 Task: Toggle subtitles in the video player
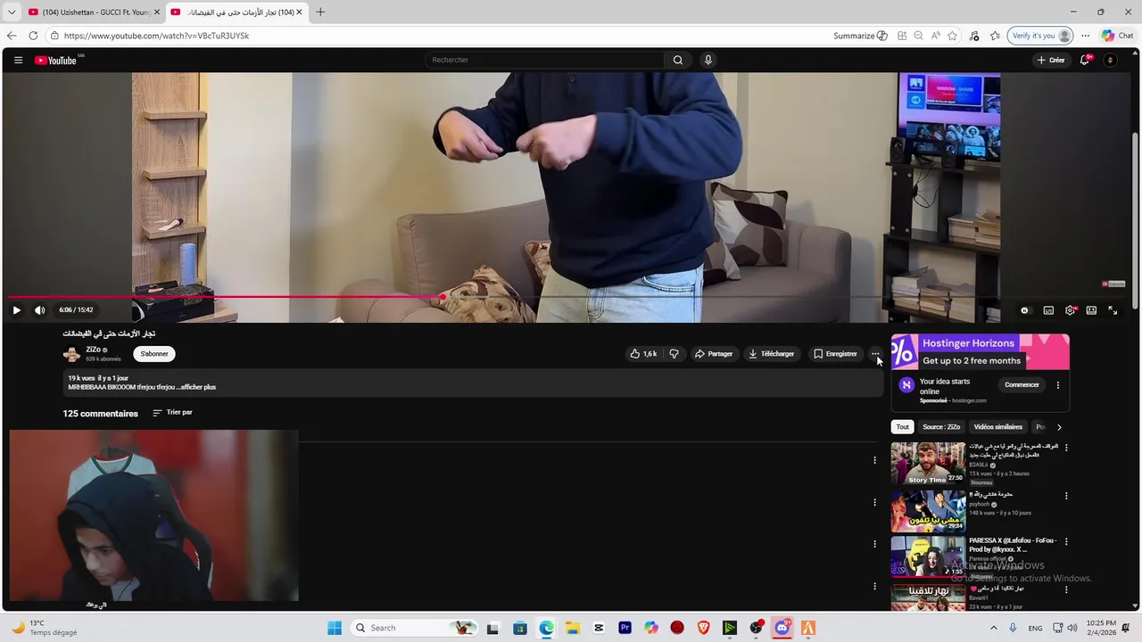click(x=1048, y=310)
